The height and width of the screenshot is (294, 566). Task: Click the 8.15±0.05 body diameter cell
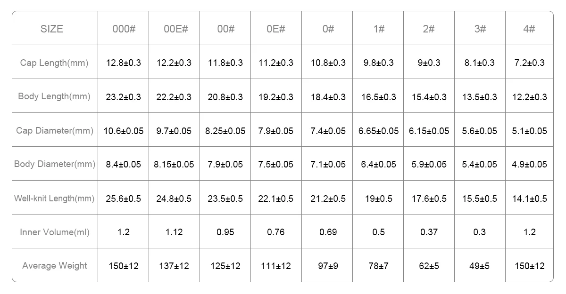pos(174,164)
